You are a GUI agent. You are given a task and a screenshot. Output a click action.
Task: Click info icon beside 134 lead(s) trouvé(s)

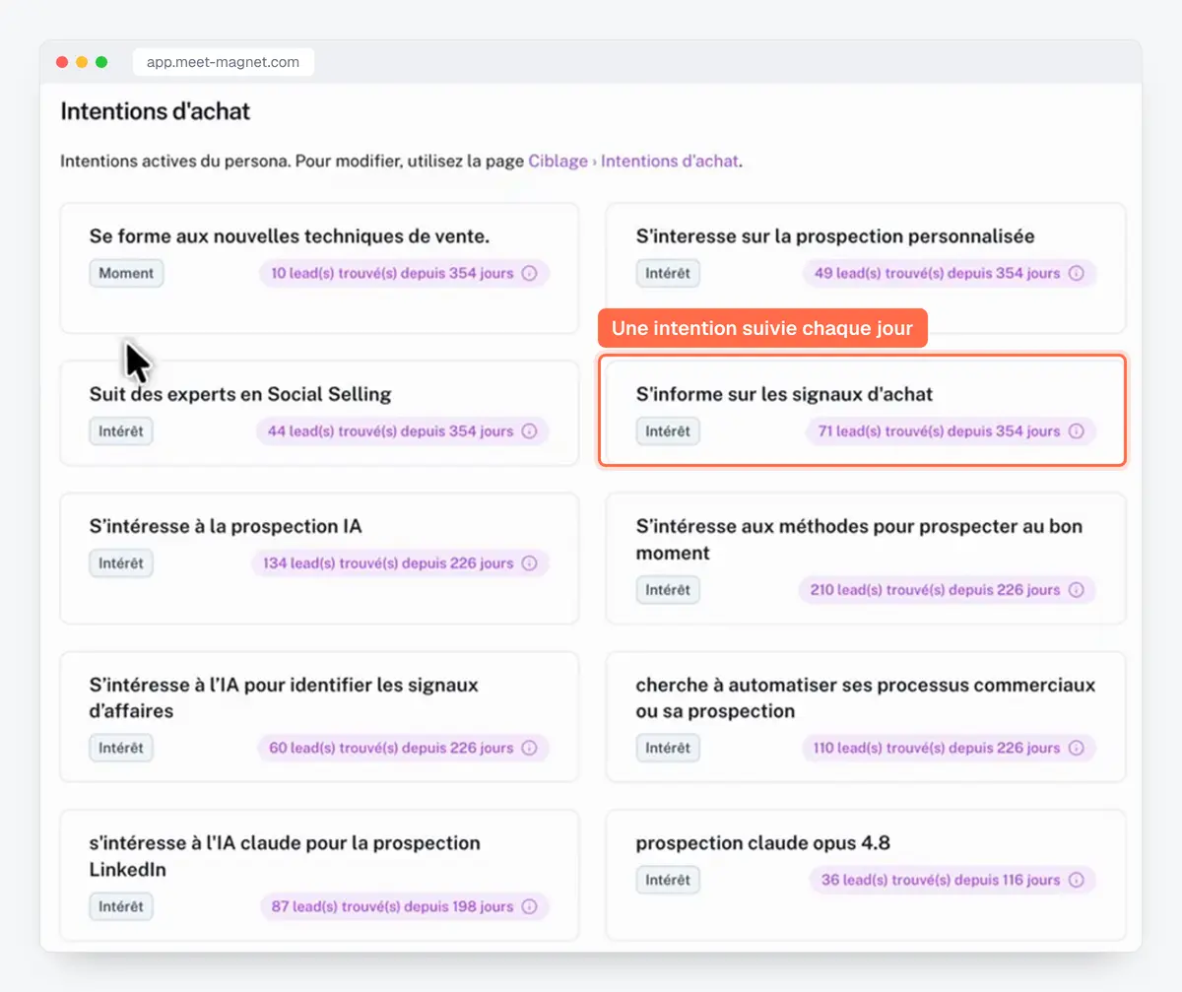[x=529, y=563]
